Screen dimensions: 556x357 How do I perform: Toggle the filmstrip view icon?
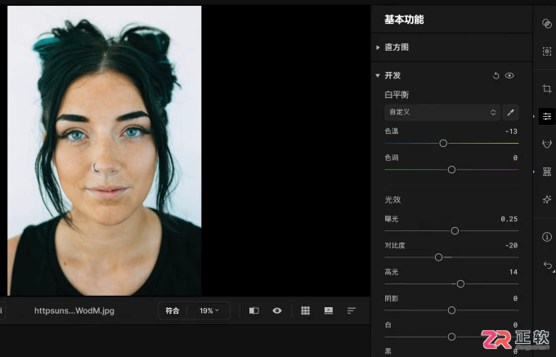coord(329,310)
